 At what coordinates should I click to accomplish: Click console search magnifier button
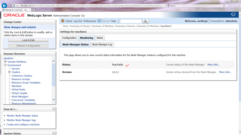145,21
